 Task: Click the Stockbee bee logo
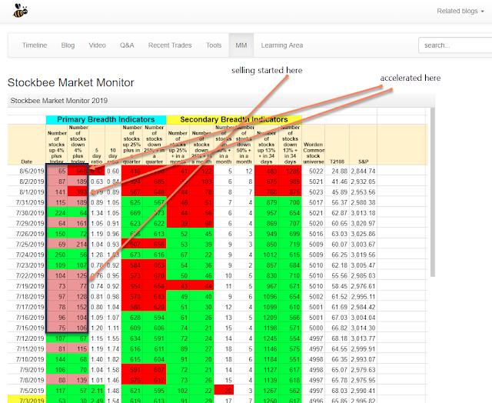point(20,11)
